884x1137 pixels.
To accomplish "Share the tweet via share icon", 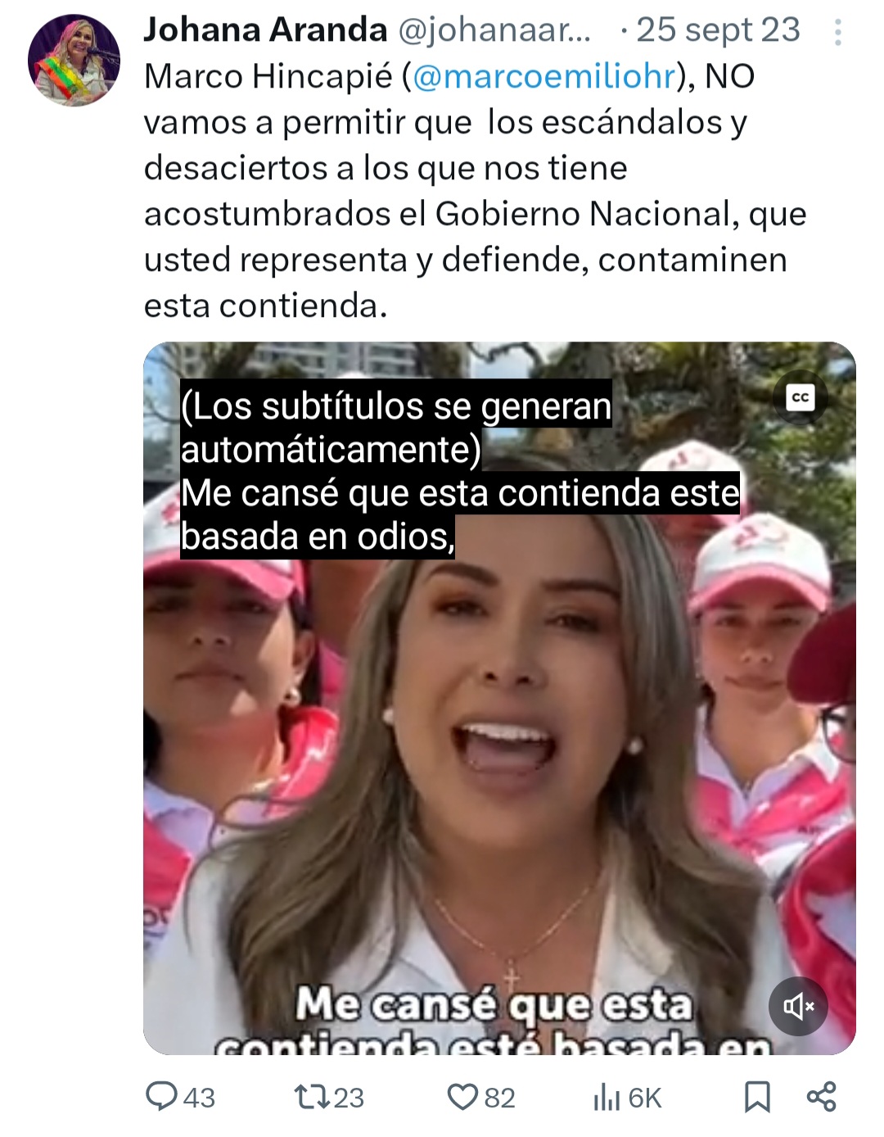I will 821,1096.
